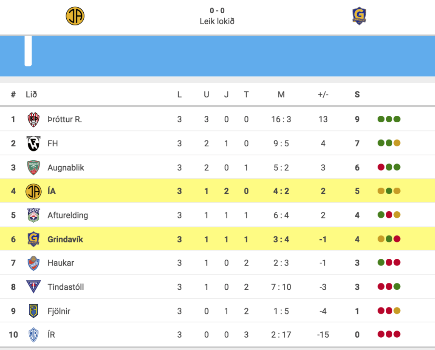The height and width of the screenshot is (350, 435).
Task: Click the 0 - 0 Leik lokið score
Action: coord(217,16)
